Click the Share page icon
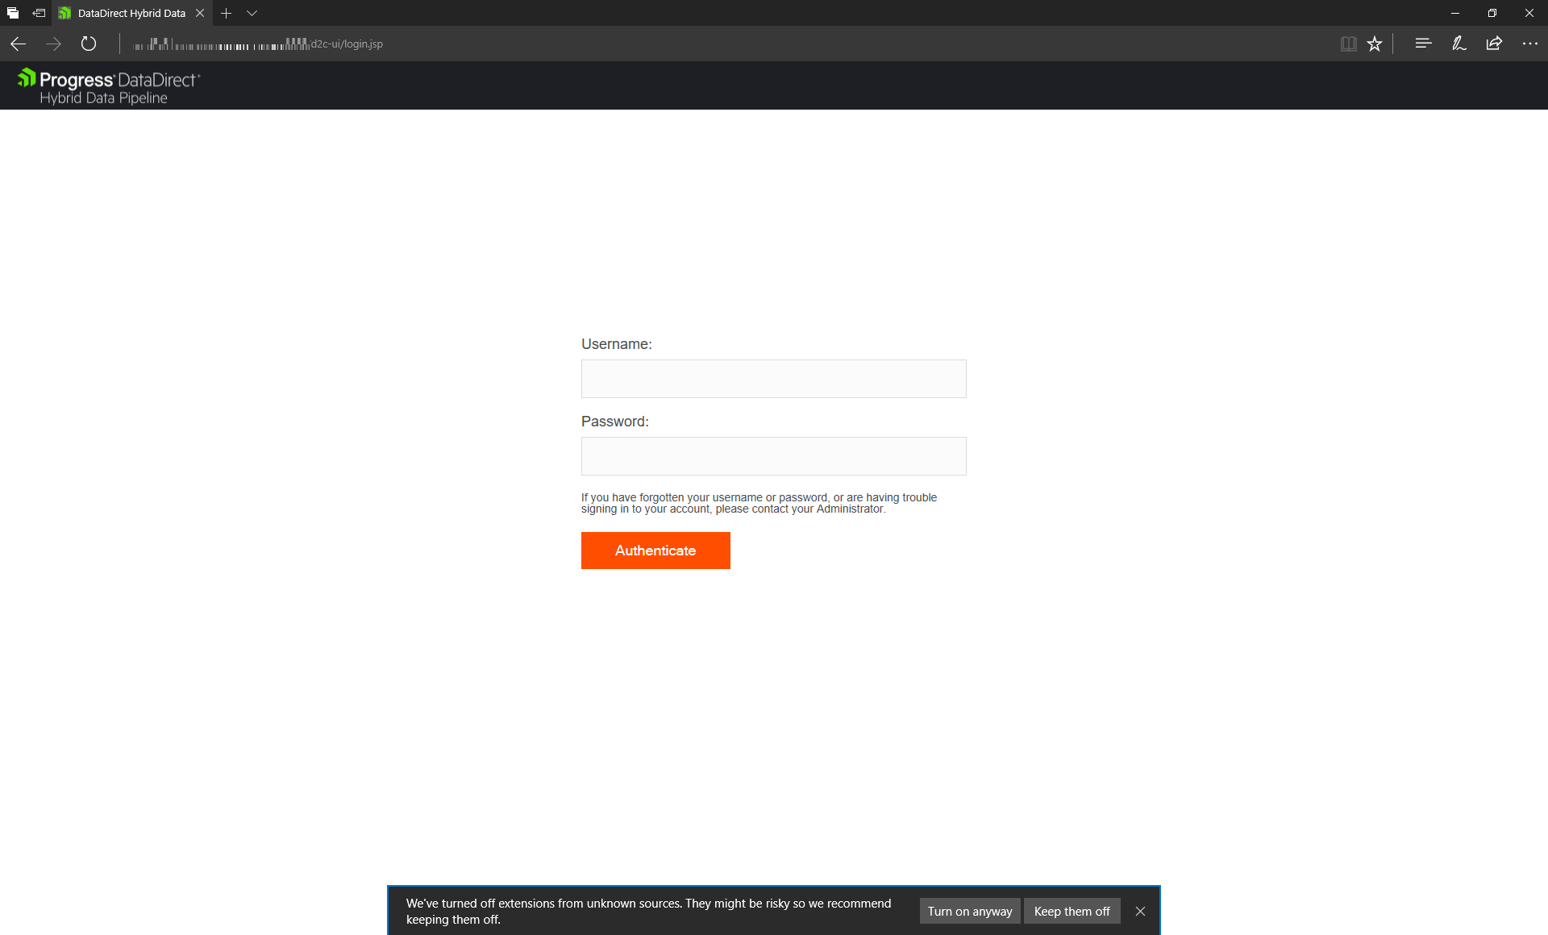The image size is (1548, 935). [x=1494, y=44]
